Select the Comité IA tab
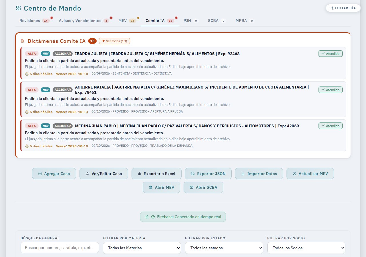Image resolution: width=366 pixels, height=257 pixels. [x=160, y=21]
